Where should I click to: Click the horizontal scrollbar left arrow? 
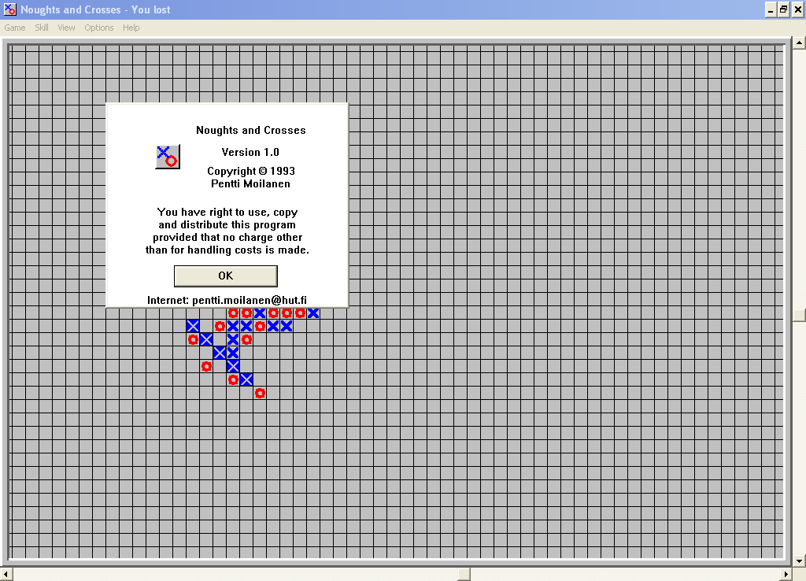(6, 574)
